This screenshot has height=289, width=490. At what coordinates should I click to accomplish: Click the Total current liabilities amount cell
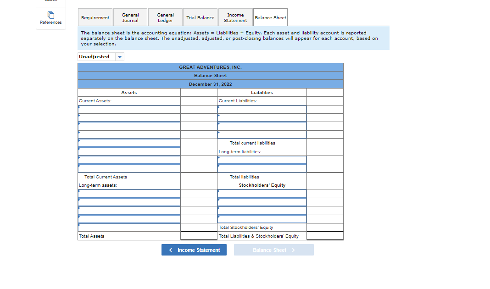pos(325,143)
